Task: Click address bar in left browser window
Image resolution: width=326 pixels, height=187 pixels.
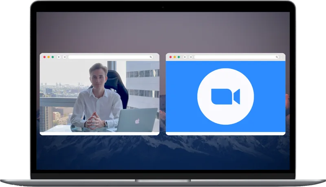Action: pyautogui.click(x=110, y=57)
